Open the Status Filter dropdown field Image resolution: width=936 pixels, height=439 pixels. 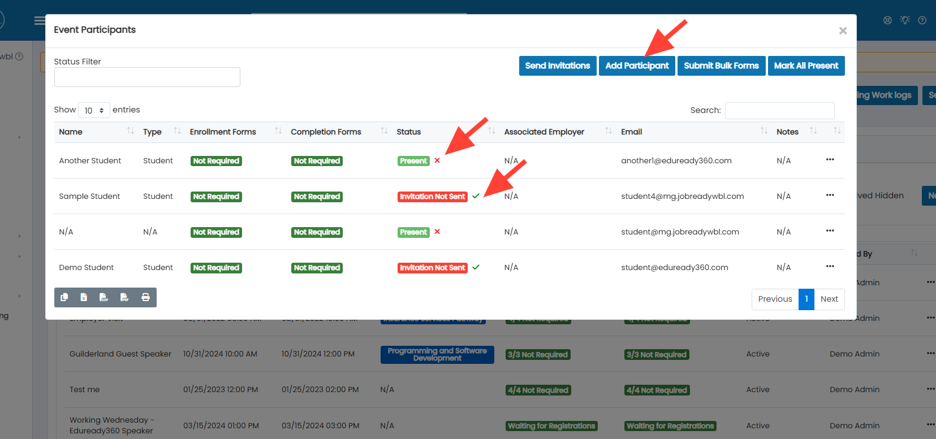click(147, 77)
